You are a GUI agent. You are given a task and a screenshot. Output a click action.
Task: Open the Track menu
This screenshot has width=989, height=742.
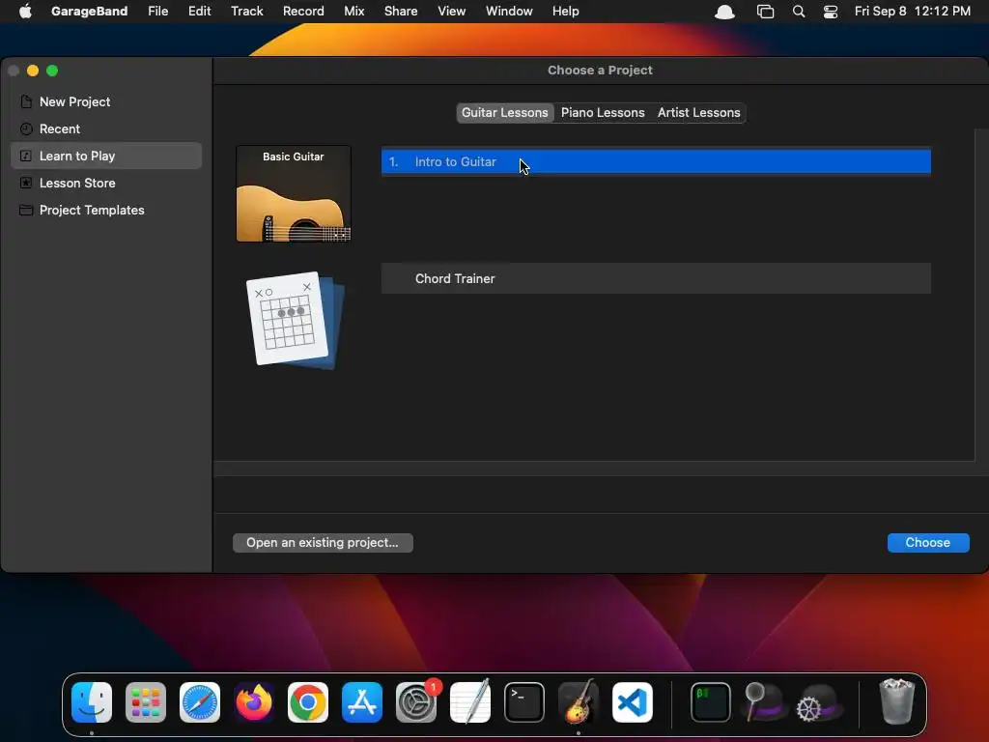[x=246, y=12]
